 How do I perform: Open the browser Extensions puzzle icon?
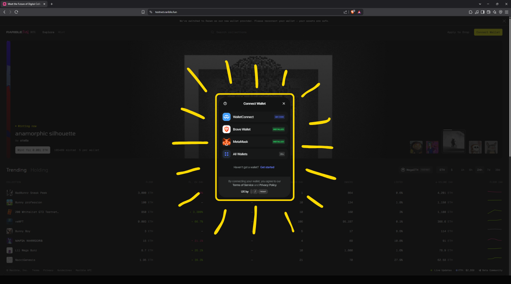click(x=470, y=12)
